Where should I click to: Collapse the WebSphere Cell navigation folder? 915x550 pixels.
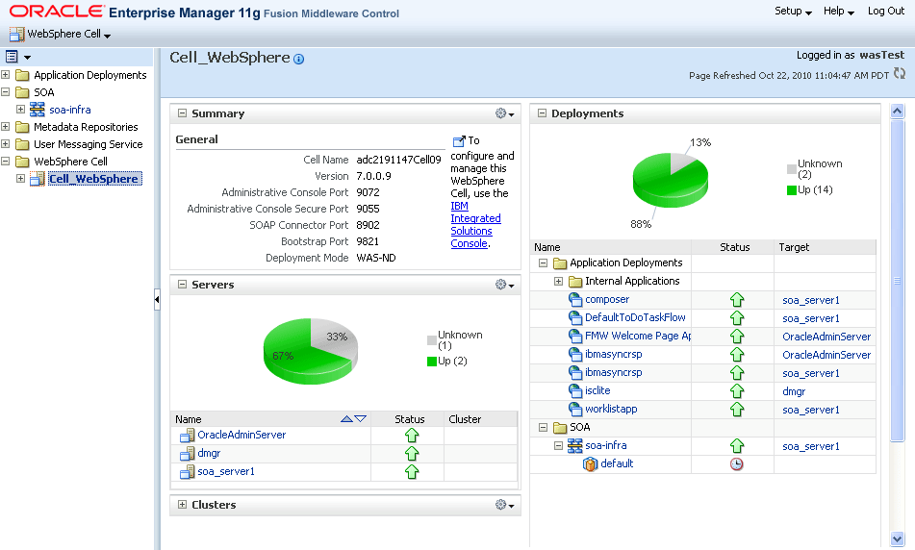[5, 161]
